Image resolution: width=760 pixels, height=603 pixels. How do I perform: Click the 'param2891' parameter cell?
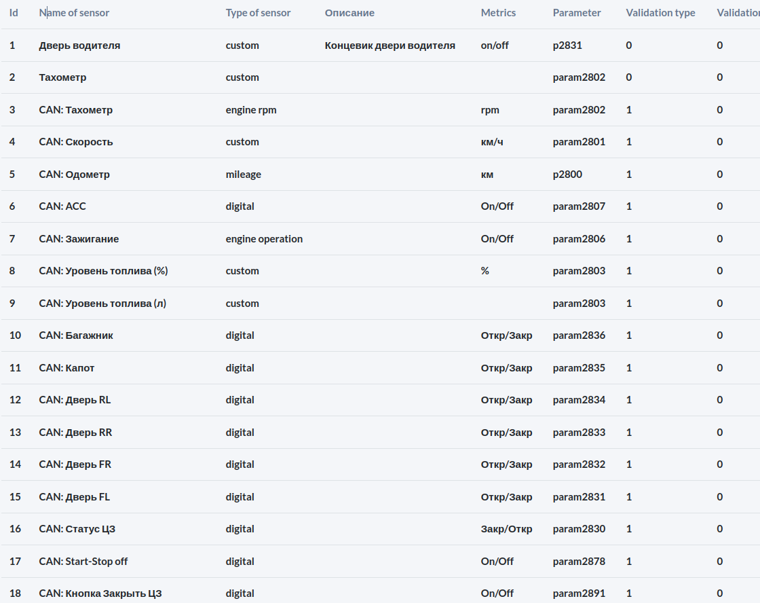coord(579,593)
